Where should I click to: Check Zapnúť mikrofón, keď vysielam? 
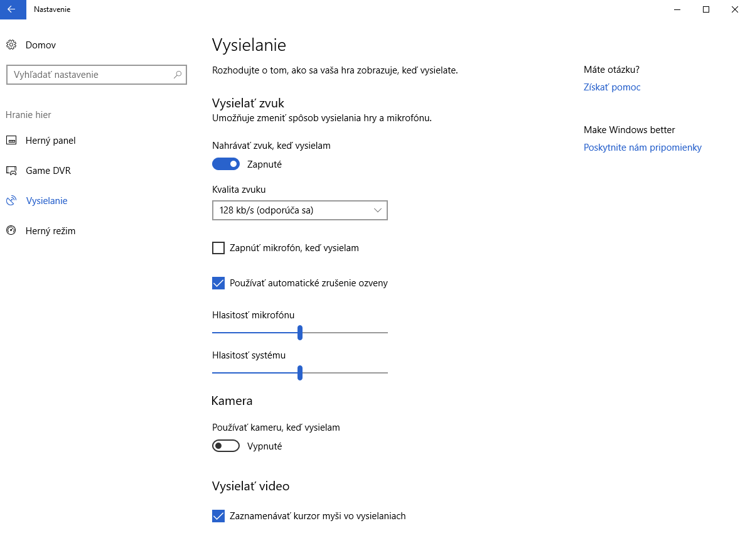[218, 248]
